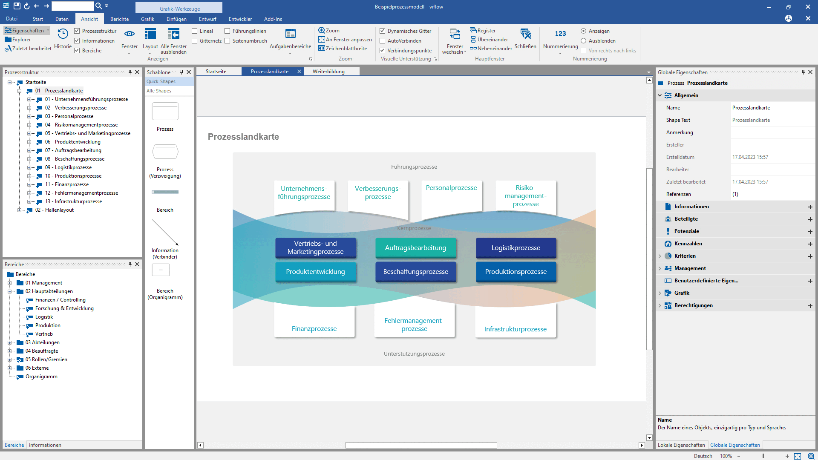Screen dimensions: 818x460
Task: Select the Prozess (Verzweigung) shape
Action: (x=165, y=152)
